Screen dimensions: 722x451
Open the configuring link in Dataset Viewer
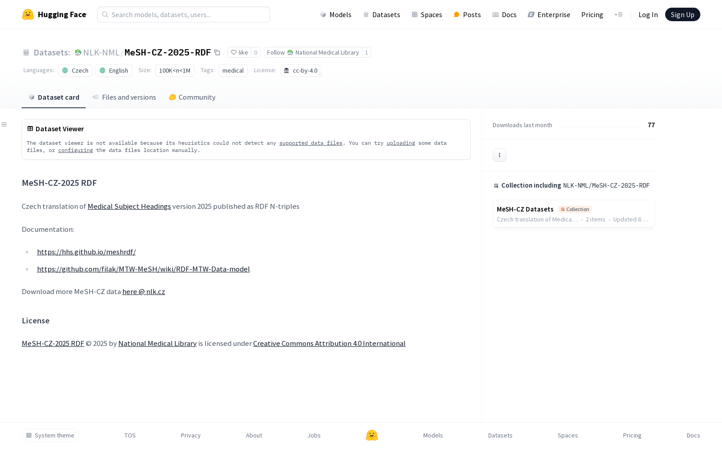tap(75, 150)
